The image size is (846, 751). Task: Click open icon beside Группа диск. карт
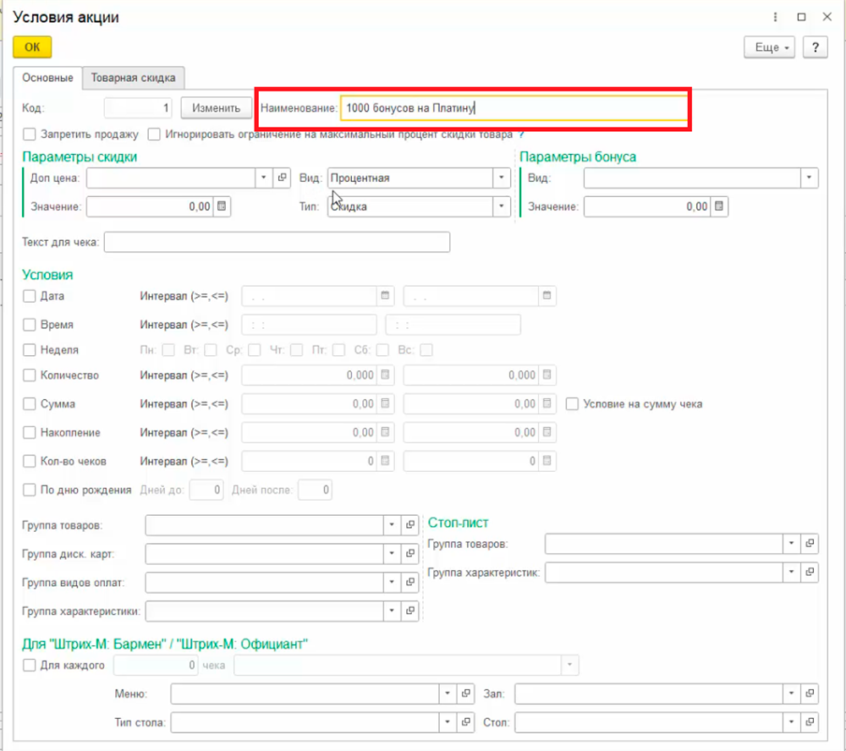pyautogui.click(x=410, y=554)
